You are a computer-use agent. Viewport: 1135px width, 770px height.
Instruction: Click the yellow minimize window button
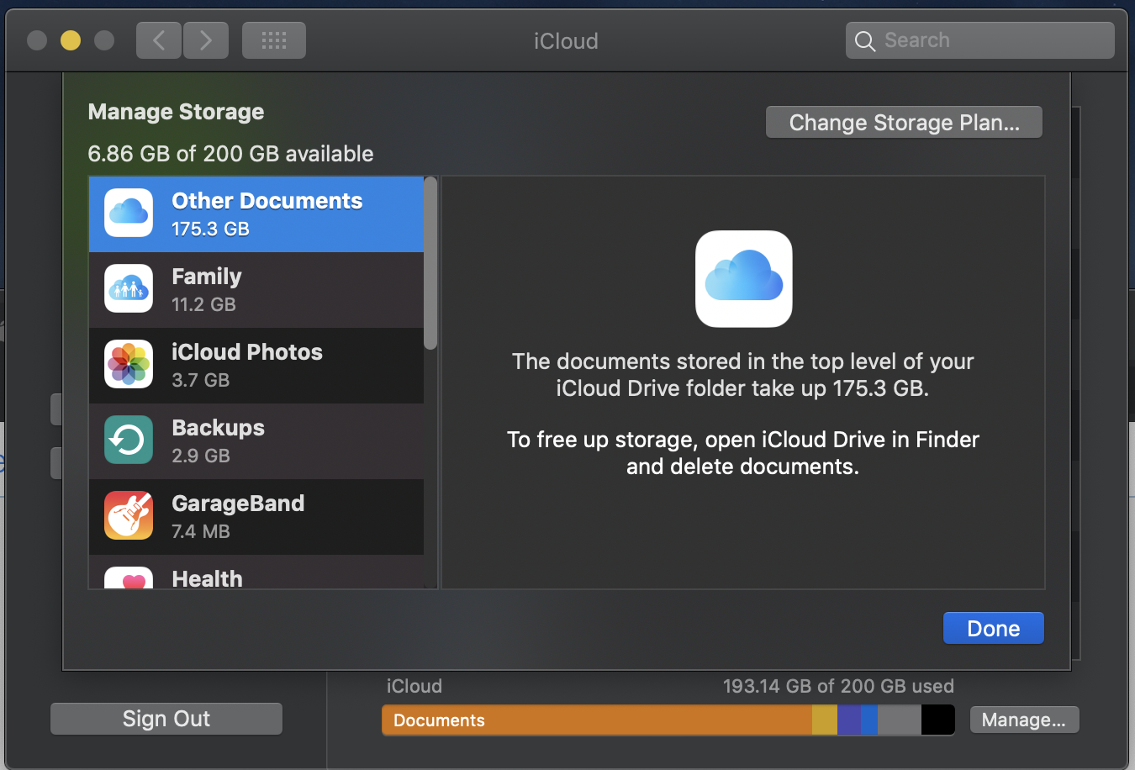(71, 40)
